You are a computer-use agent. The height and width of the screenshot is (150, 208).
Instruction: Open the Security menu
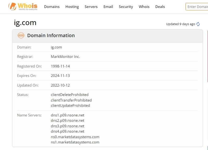pyautogui.click(x=126, y=7)
